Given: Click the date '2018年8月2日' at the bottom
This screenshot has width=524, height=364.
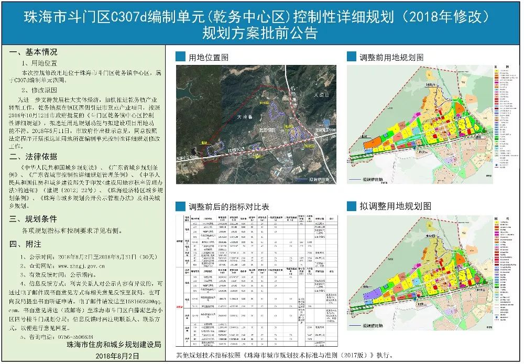Looking at the screenshot, I should pos(117,356).
